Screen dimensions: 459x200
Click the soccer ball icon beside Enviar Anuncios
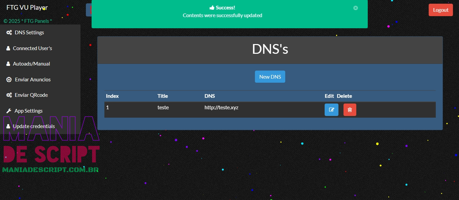[x=9, y=80]
